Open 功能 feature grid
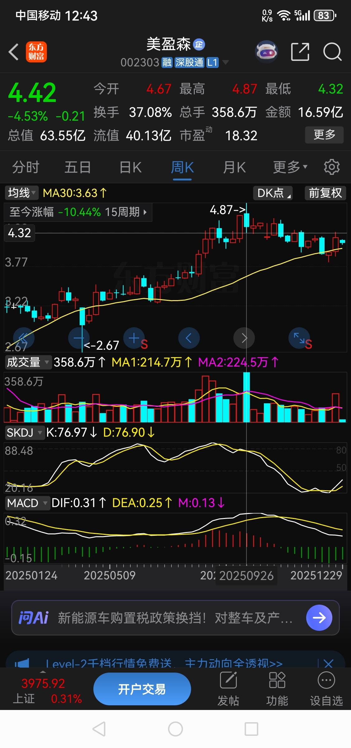Screen dimensions: 351x748 277,689
